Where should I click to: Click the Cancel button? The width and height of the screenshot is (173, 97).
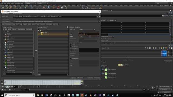[97, 78]
